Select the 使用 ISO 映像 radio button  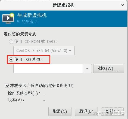(x=11, y=60)
